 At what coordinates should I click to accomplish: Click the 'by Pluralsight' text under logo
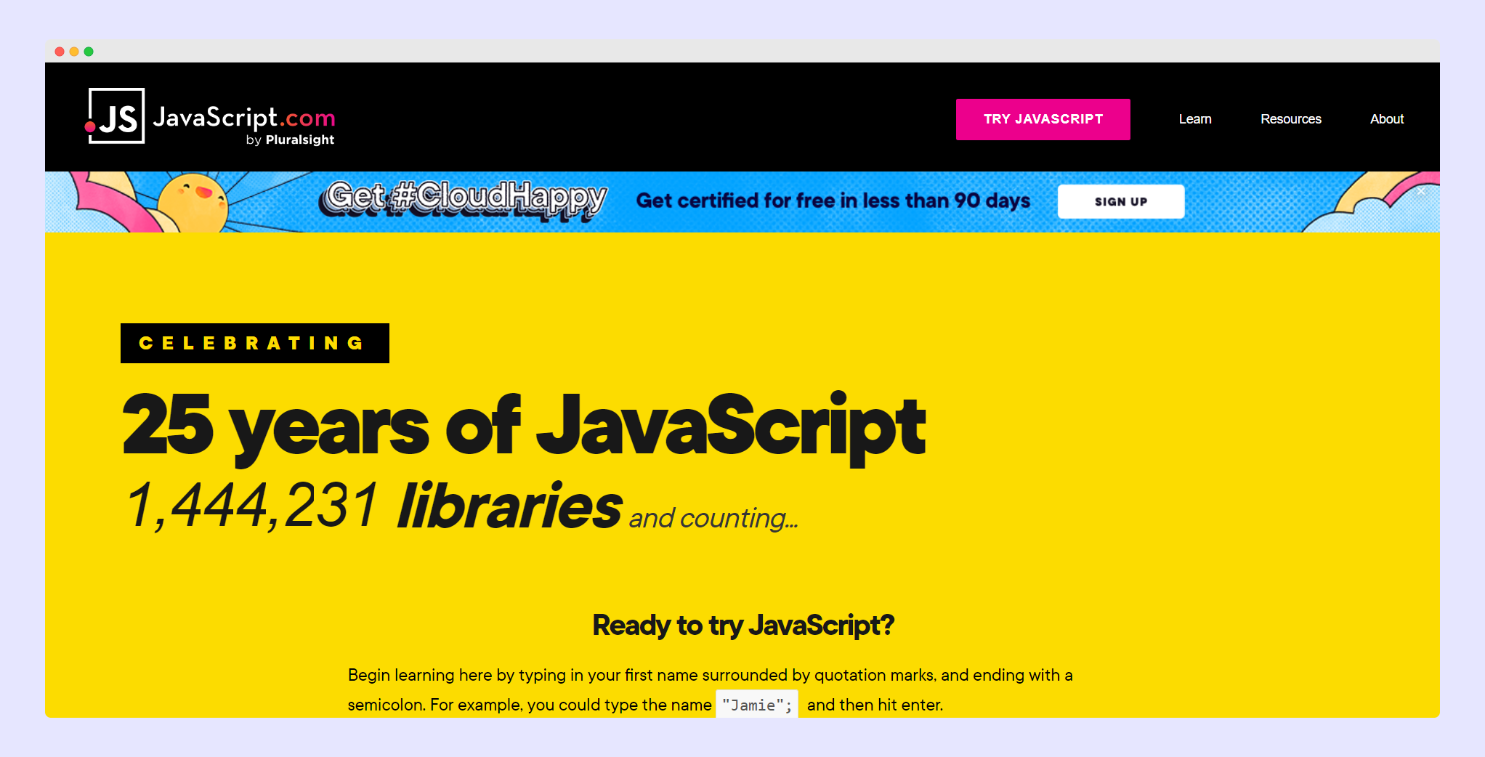(x=290, y=140)
